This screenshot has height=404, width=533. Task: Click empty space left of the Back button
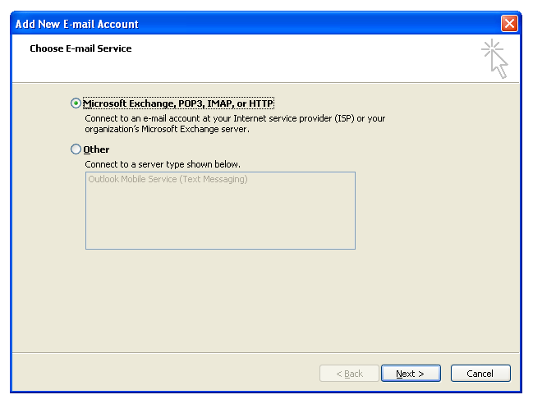click(x=164, y=374)
